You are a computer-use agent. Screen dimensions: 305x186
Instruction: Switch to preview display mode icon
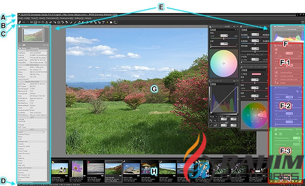pyautogui.click(x=39, y=22)
